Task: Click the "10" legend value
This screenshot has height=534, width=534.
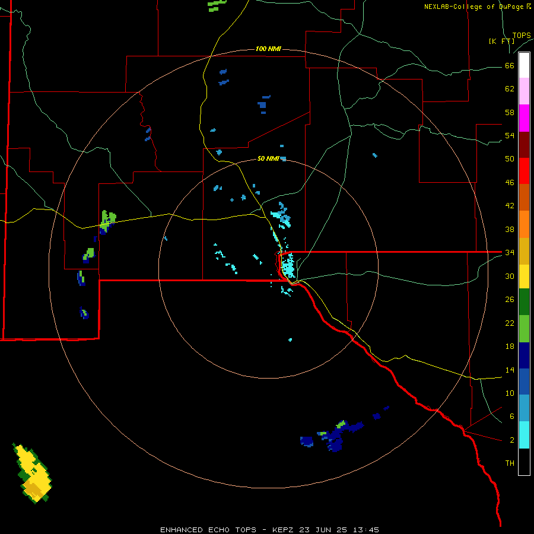Action: [x=510, y=393]
